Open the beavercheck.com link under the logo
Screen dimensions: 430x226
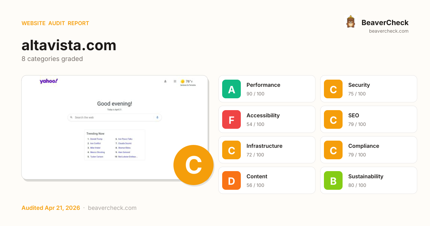click(388, 31)
